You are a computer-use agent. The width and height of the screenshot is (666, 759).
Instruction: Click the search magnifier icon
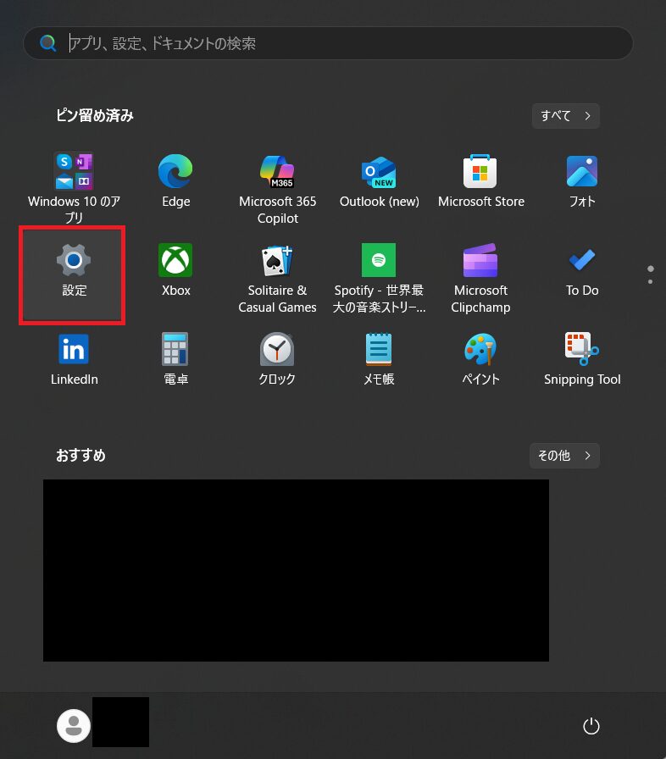[x=47, y=43]
